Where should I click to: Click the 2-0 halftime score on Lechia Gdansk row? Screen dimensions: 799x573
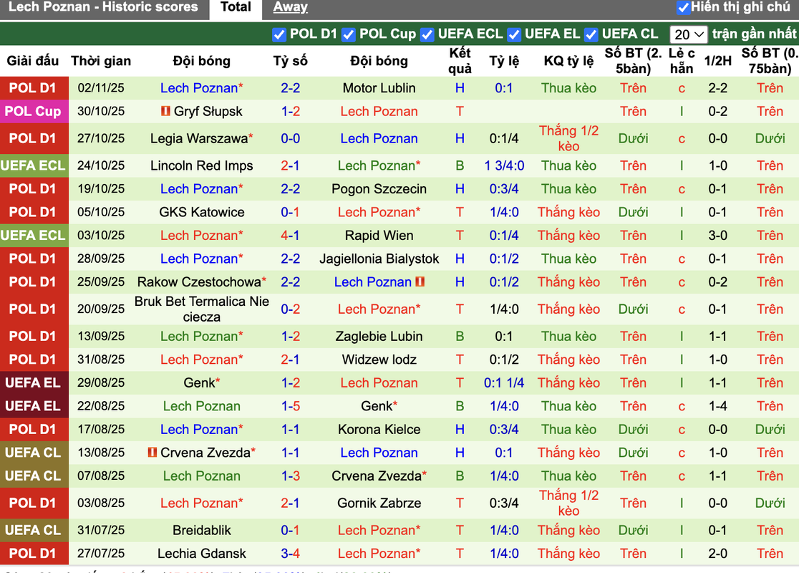(x=717, y=554)
